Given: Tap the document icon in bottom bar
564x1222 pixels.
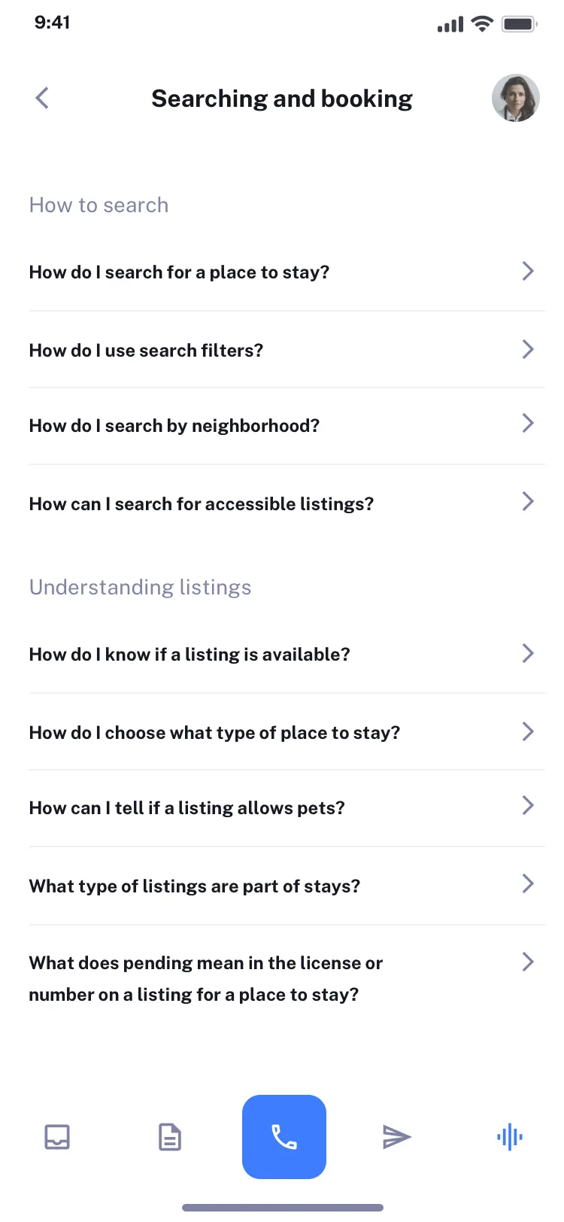Looking at the screenshot, I should [x=170, y=1137].
